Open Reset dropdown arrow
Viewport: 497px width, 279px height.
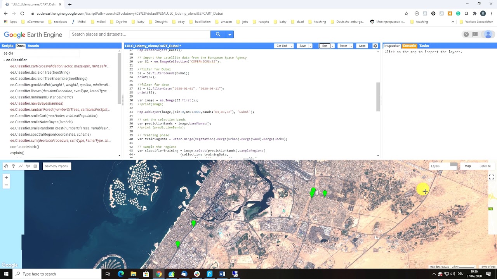[351, 46]
